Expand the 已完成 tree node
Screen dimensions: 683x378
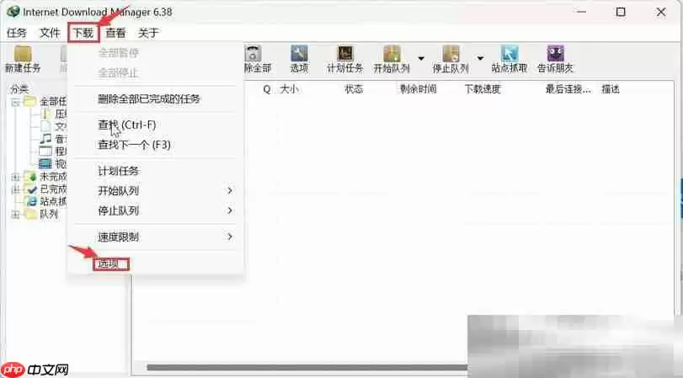coord(16,189)
